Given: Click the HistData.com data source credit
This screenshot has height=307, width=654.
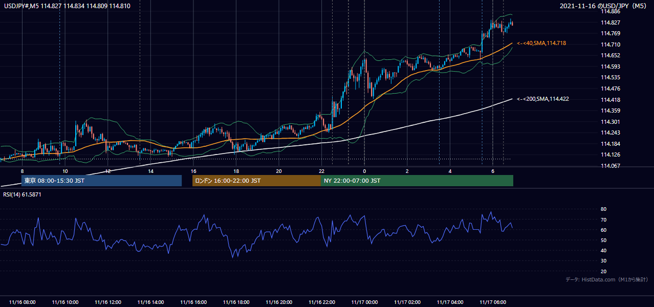Looking at the screenshot, I should [607, 280].
